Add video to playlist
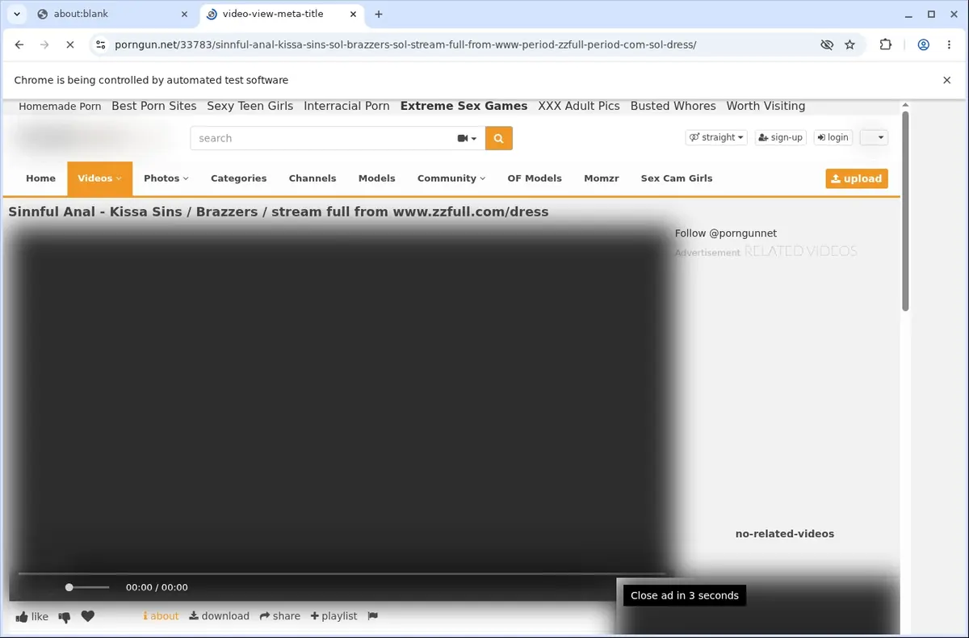This screenshot has height=638, width=969. point(333,616)
